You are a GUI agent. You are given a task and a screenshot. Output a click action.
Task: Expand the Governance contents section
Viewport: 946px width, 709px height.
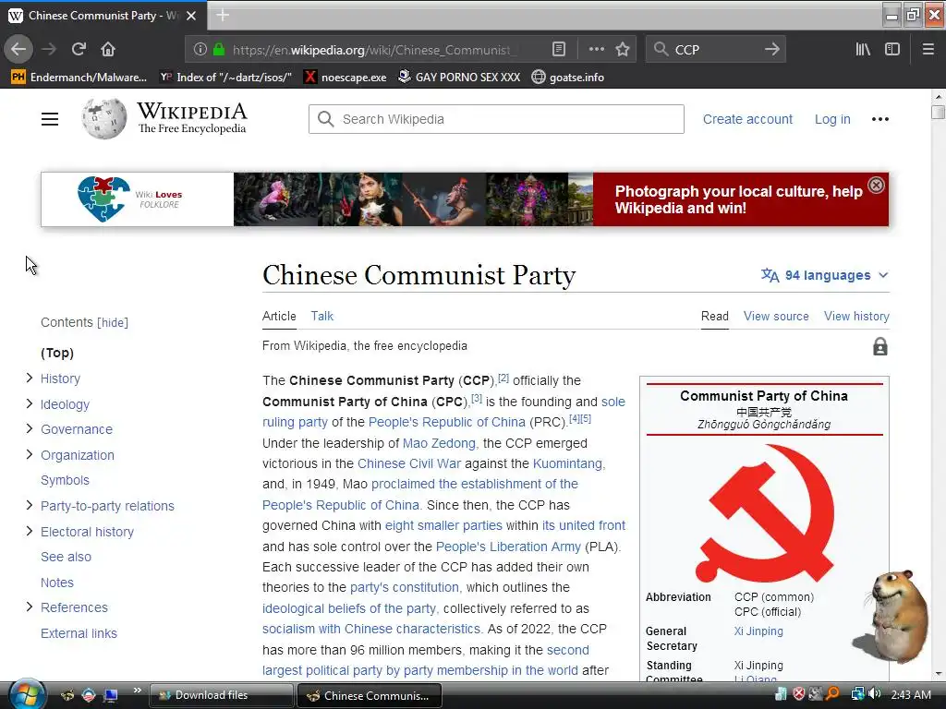tap(29, 428)
